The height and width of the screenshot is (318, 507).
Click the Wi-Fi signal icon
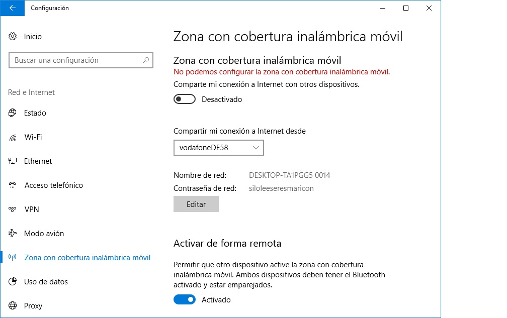point(13,137)
